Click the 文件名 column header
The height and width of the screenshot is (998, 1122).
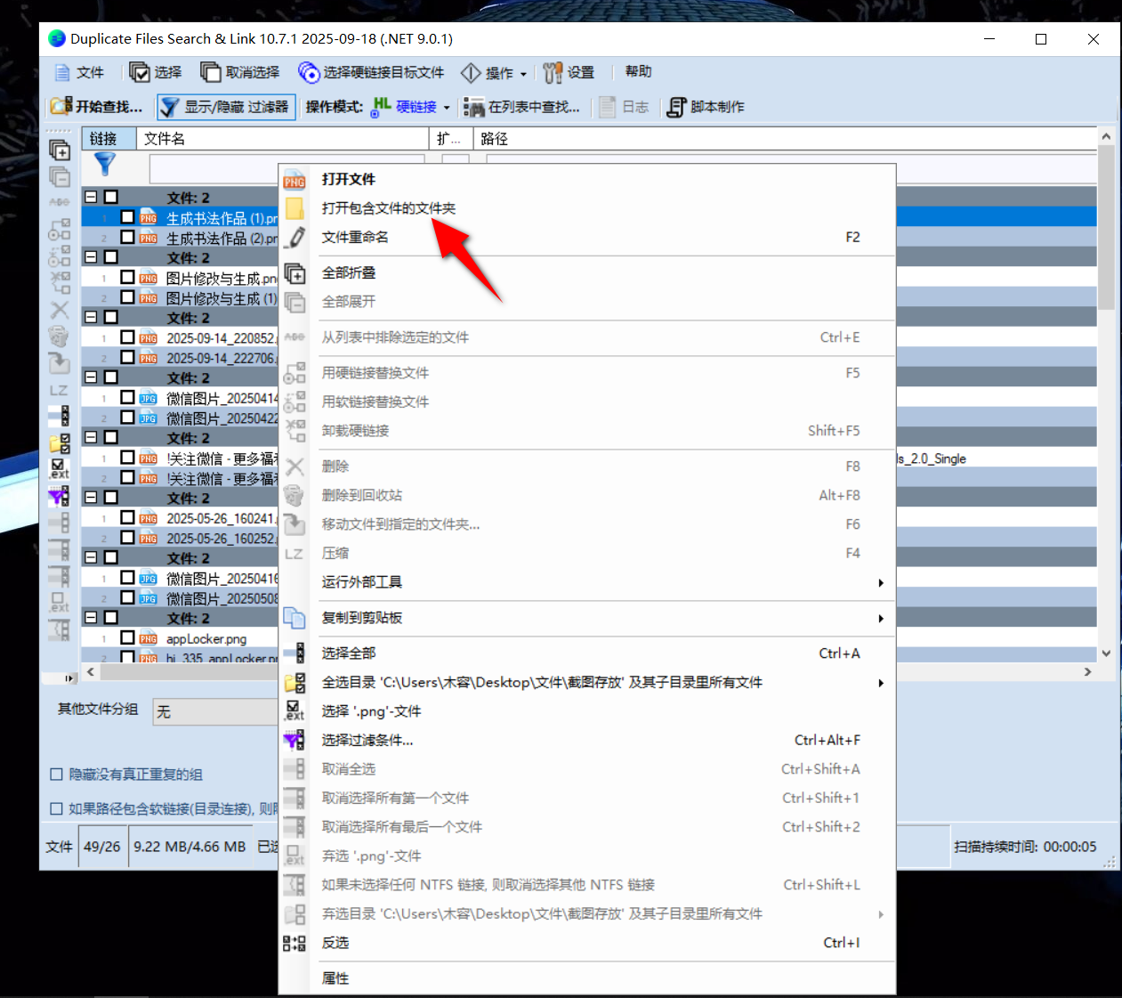coord(282,139)
